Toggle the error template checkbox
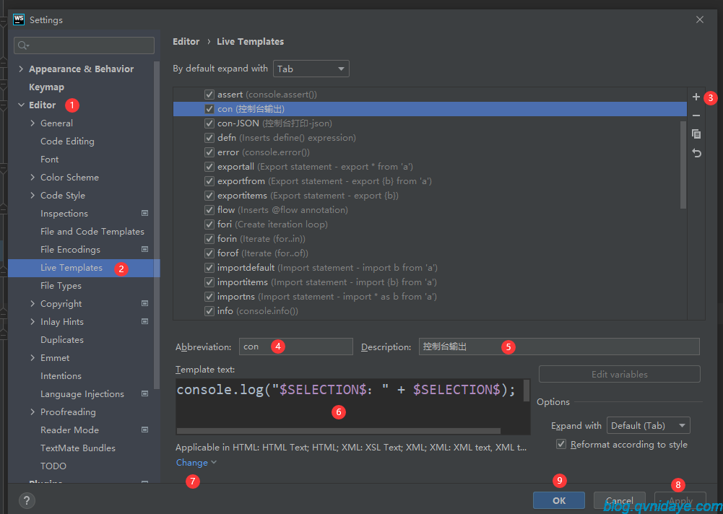The image size is (723, 514). tap(209, 152)
